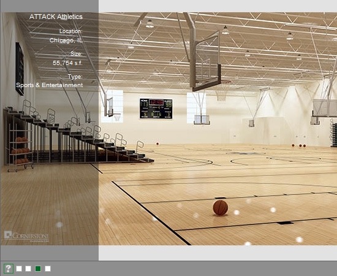Click the Chicago, IL location text
This screenshot has width=337, height=276.
[66, 40]
